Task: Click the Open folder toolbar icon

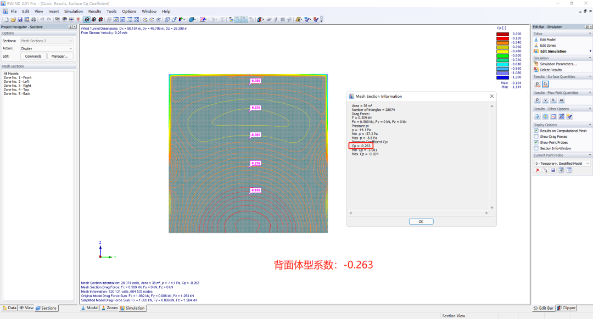Action: coord(13,19)
